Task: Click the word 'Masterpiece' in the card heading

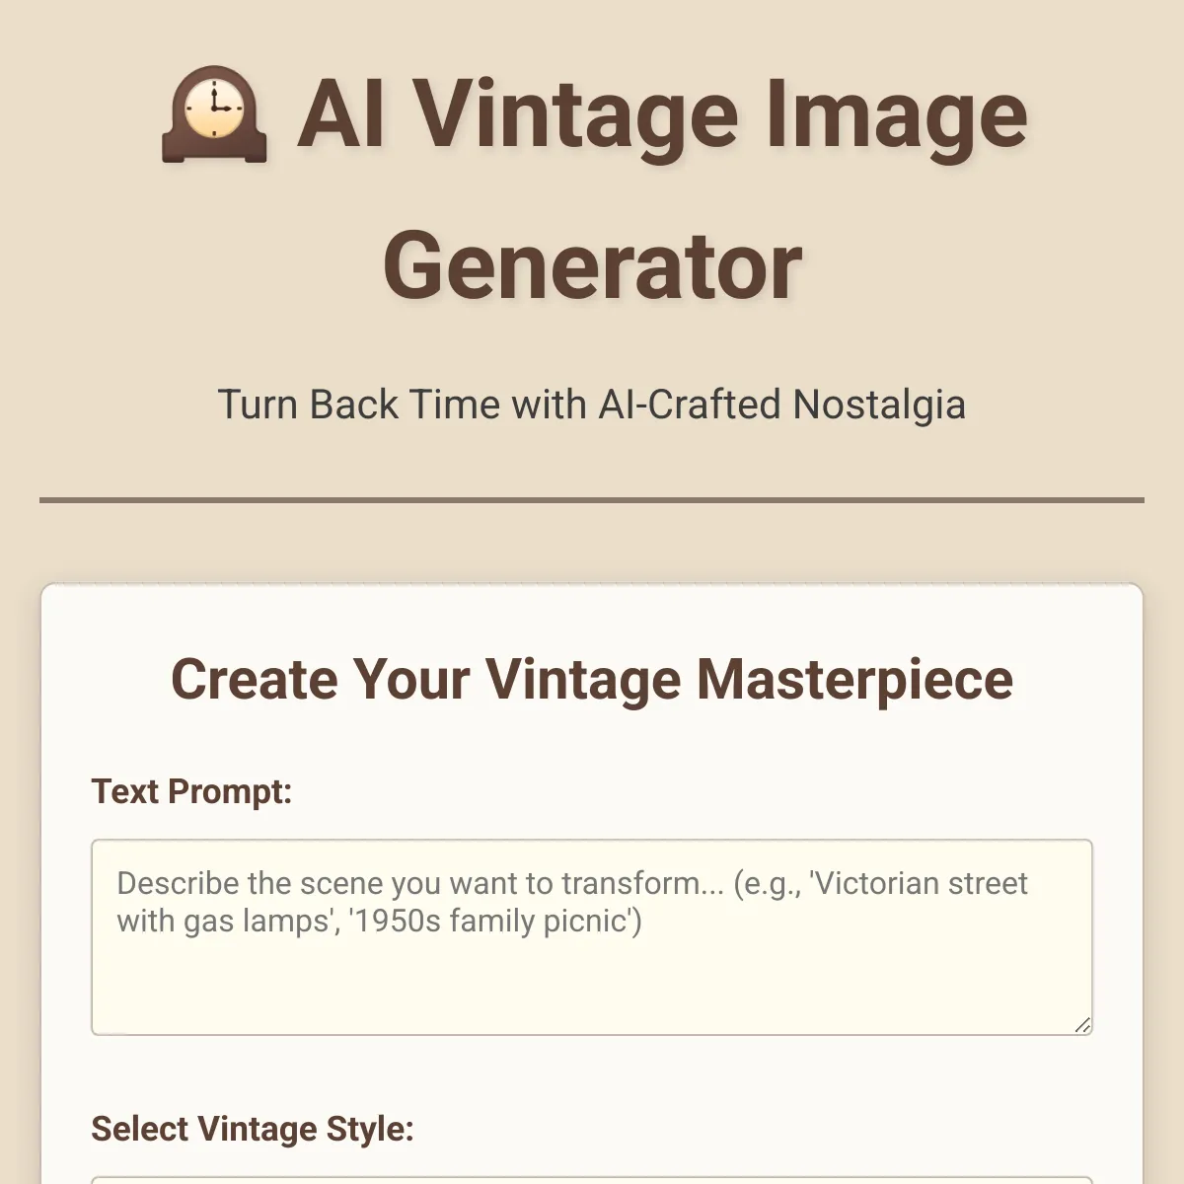Action: pyautogui.click(x=854, y=680)
